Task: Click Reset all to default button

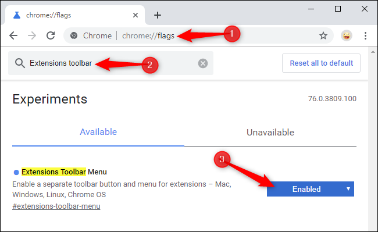Action: coord(321,63)
